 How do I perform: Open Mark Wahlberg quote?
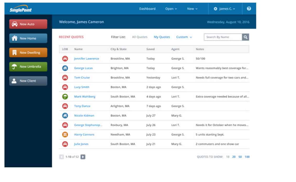tap(85, 97)
